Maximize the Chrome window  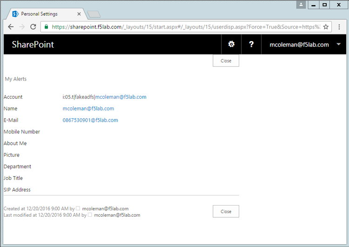point(324,5)
